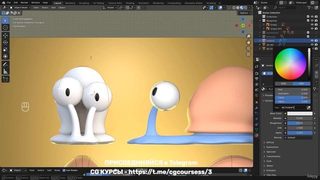Click the blue Z axis gizmo
Screen dimensions: 320x180
(243, 19)
